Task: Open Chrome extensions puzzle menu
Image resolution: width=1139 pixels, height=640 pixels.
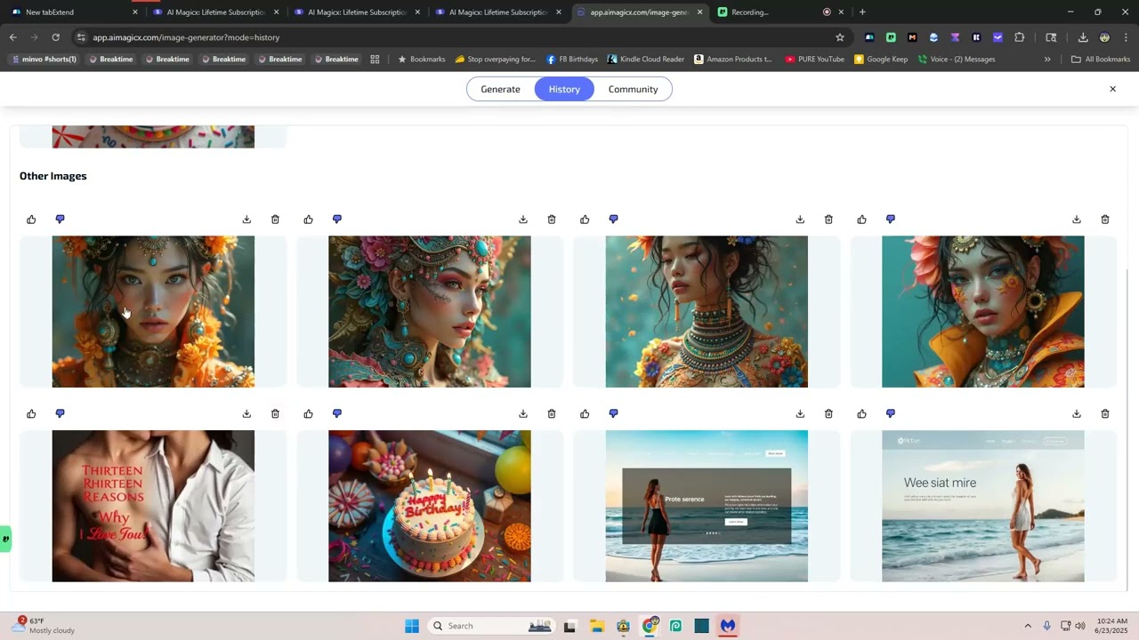Action: tap(1020, 37)
